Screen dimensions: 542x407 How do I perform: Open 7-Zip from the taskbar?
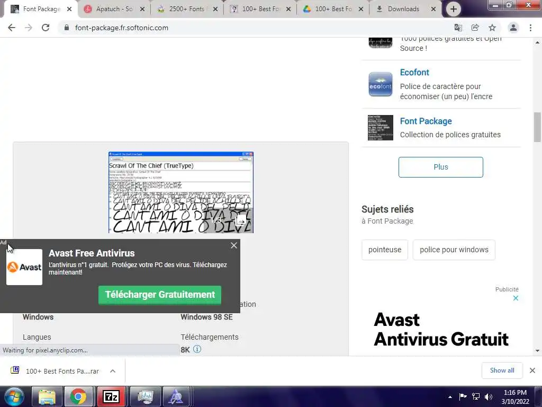[111, 396]
